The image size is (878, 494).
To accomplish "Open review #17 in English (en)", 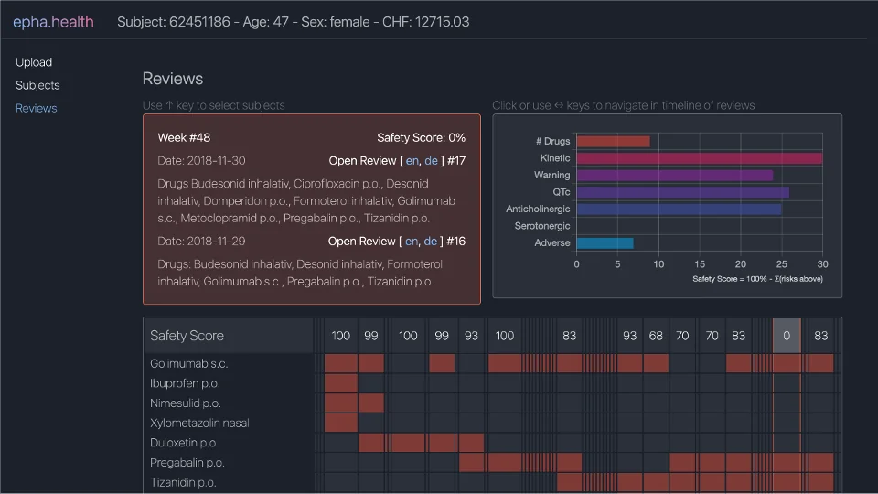I will pos(412,161).
